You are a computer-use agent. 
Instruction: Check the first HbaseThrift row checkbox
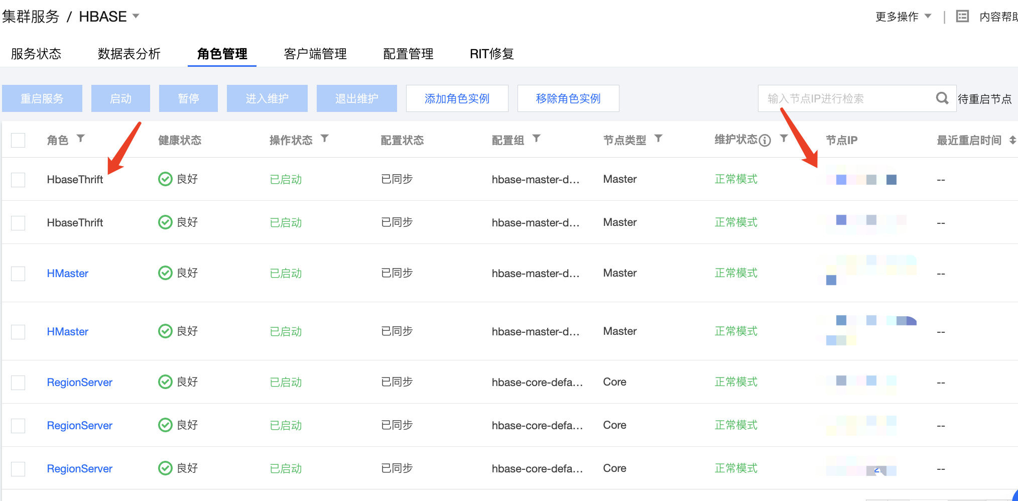click(x=18, y=179)
